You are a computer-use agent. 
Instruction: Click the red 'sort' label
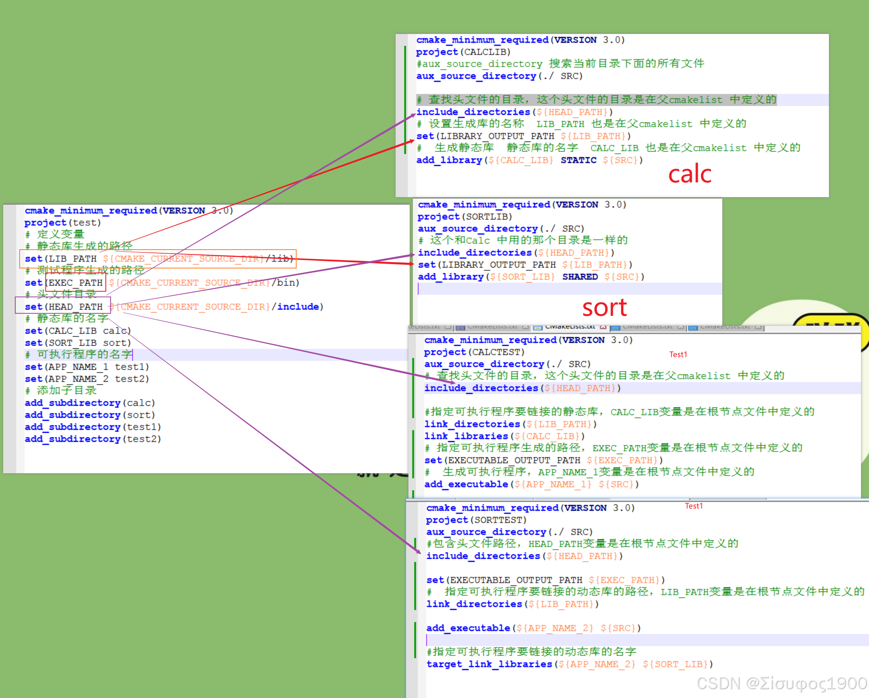[x=604, y=308]
